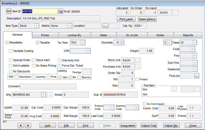Open FineLine lookup ellipsis button
This screenshot has height=130, width=205.
[197, 76]
